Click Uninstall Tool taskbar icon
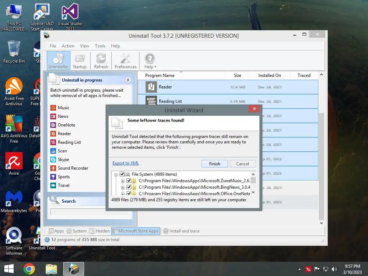Image resolution: width=368 pixels, height=276 pixels. (74, 269)
